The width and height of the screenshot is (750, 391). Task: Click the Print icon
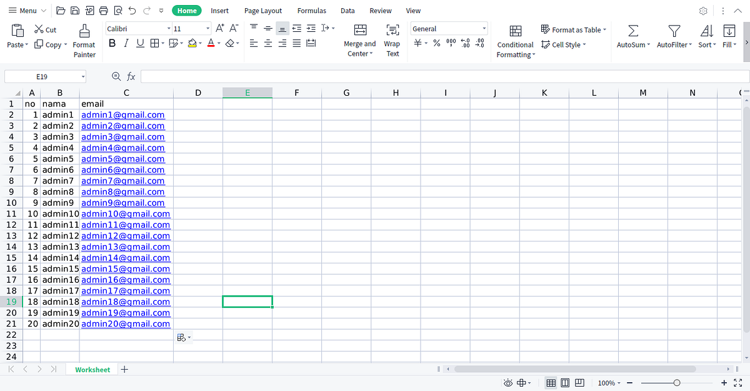(102, 10)
